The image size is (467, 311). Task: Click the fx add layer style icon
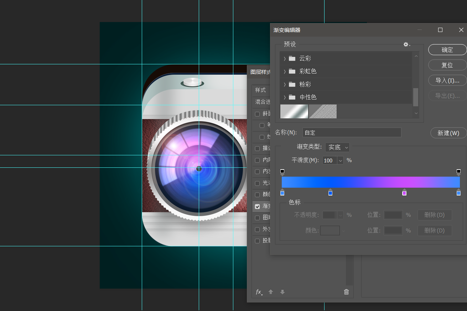(x=259, y=292)
